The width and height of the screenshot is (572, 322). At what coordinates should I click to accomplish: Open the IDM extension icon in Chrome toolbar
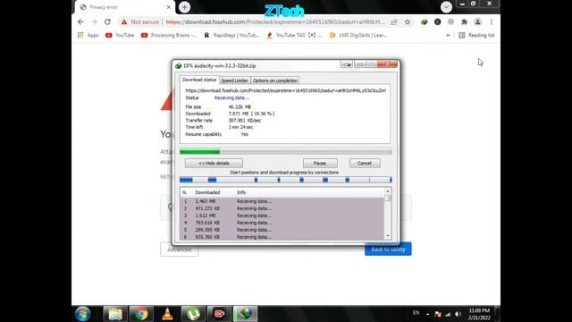[x=424, y=21]
